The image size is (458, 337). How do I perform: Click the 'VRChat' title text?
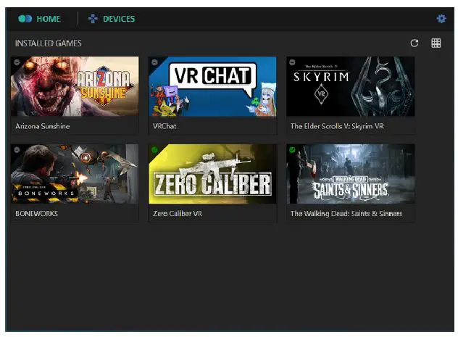(165, 126)
